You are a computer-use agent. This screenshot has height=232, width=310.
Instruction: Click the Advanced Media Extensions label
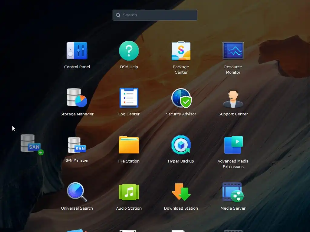coord(233,164)
